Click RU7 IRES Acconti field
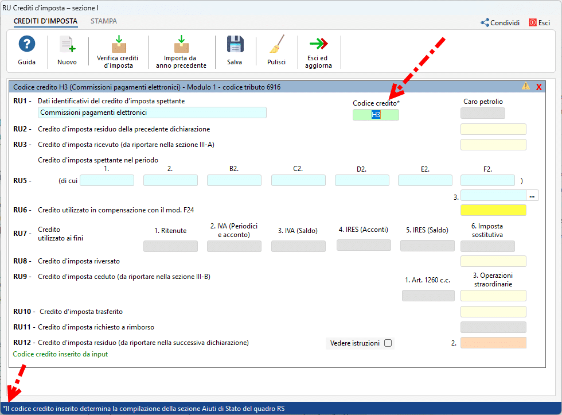Image resolution: width=562 pixels, height=415 pixels. point(364,245)
